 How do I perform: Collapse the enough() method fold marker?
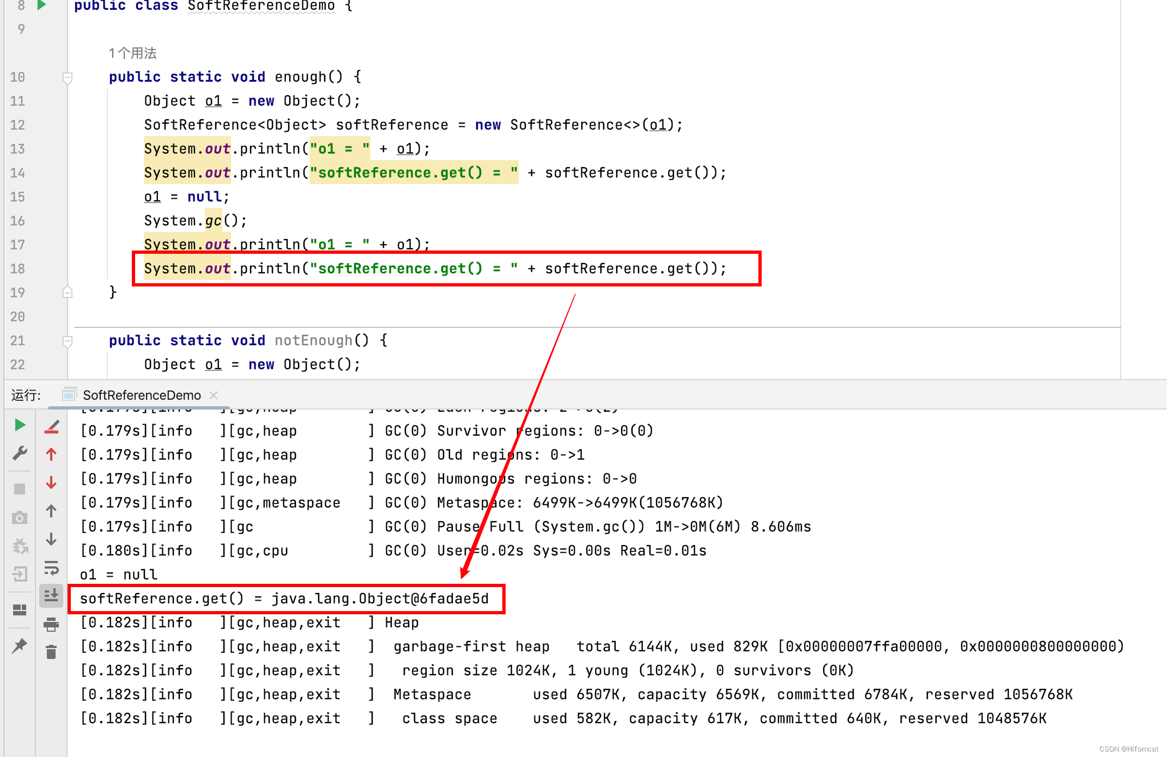tap(68, 77)
